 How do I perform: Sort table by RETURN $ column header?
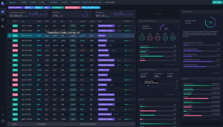click(x=82, y=21)
